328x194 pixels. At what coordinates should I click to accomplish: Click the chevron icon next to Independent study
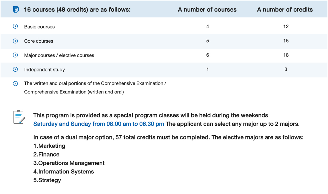(x=15, y=69)
